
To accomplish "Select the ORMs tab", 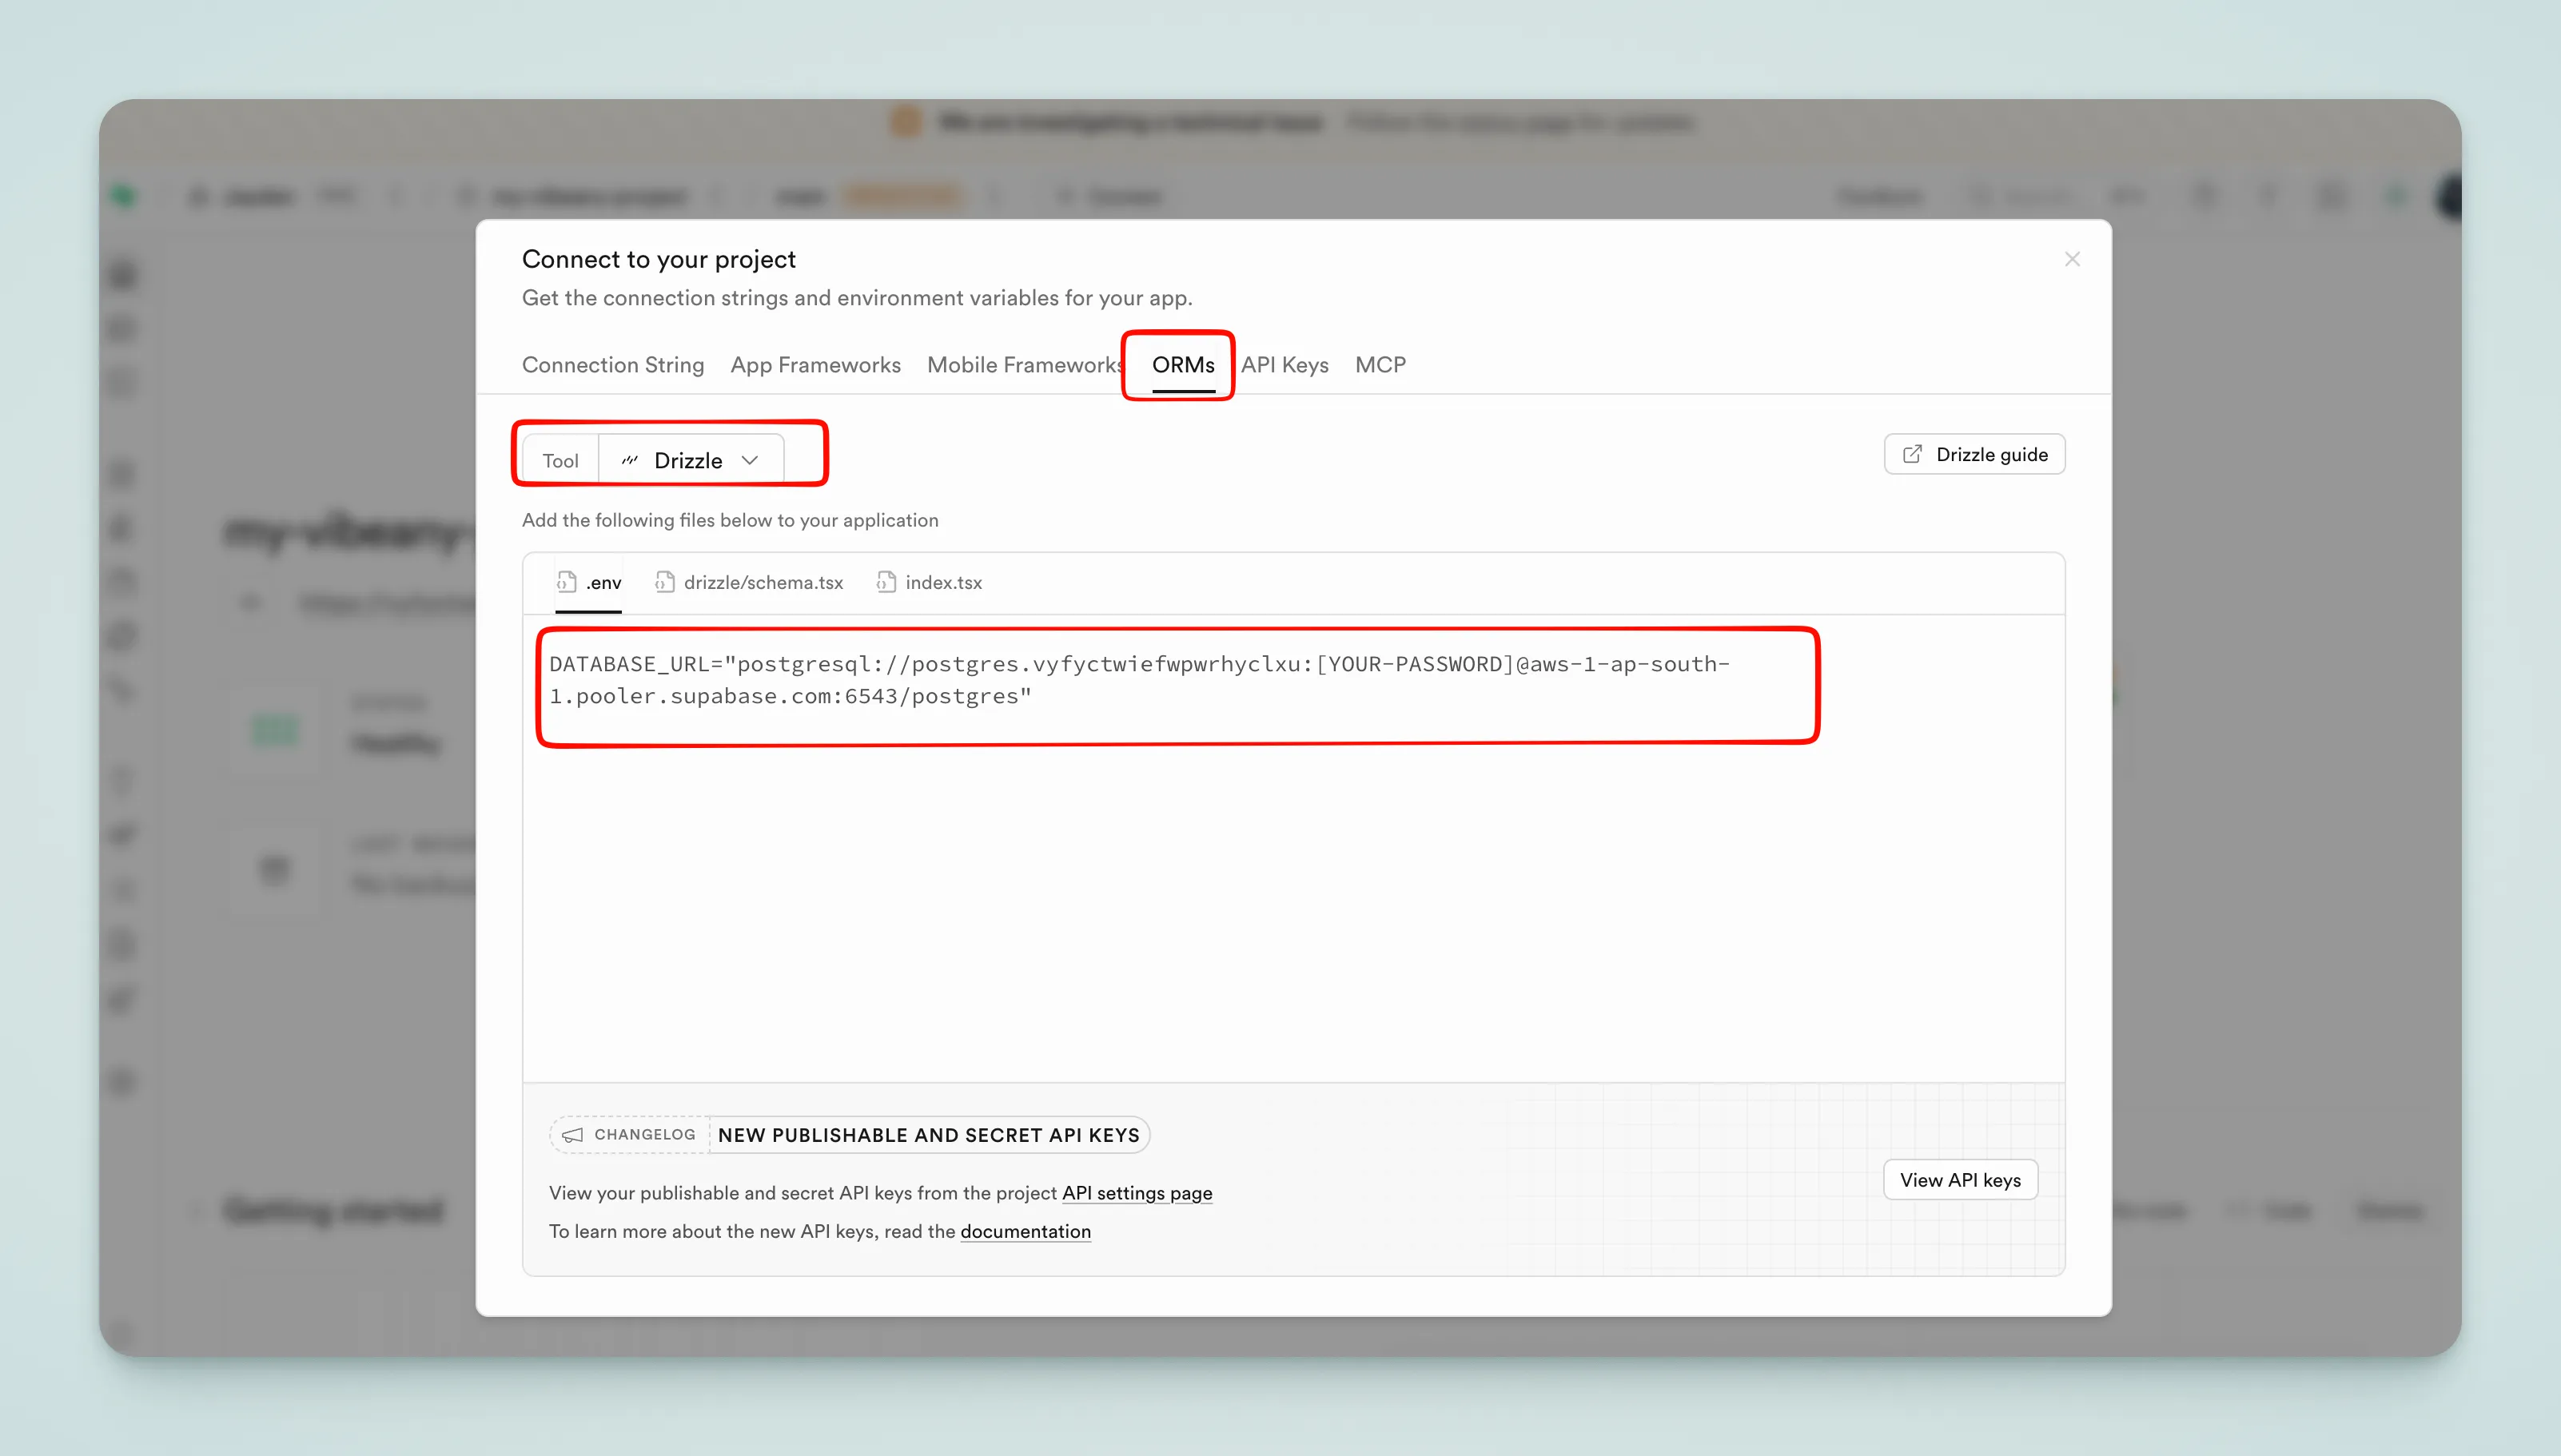I will pyautogui.click(x=1182, y=365).
